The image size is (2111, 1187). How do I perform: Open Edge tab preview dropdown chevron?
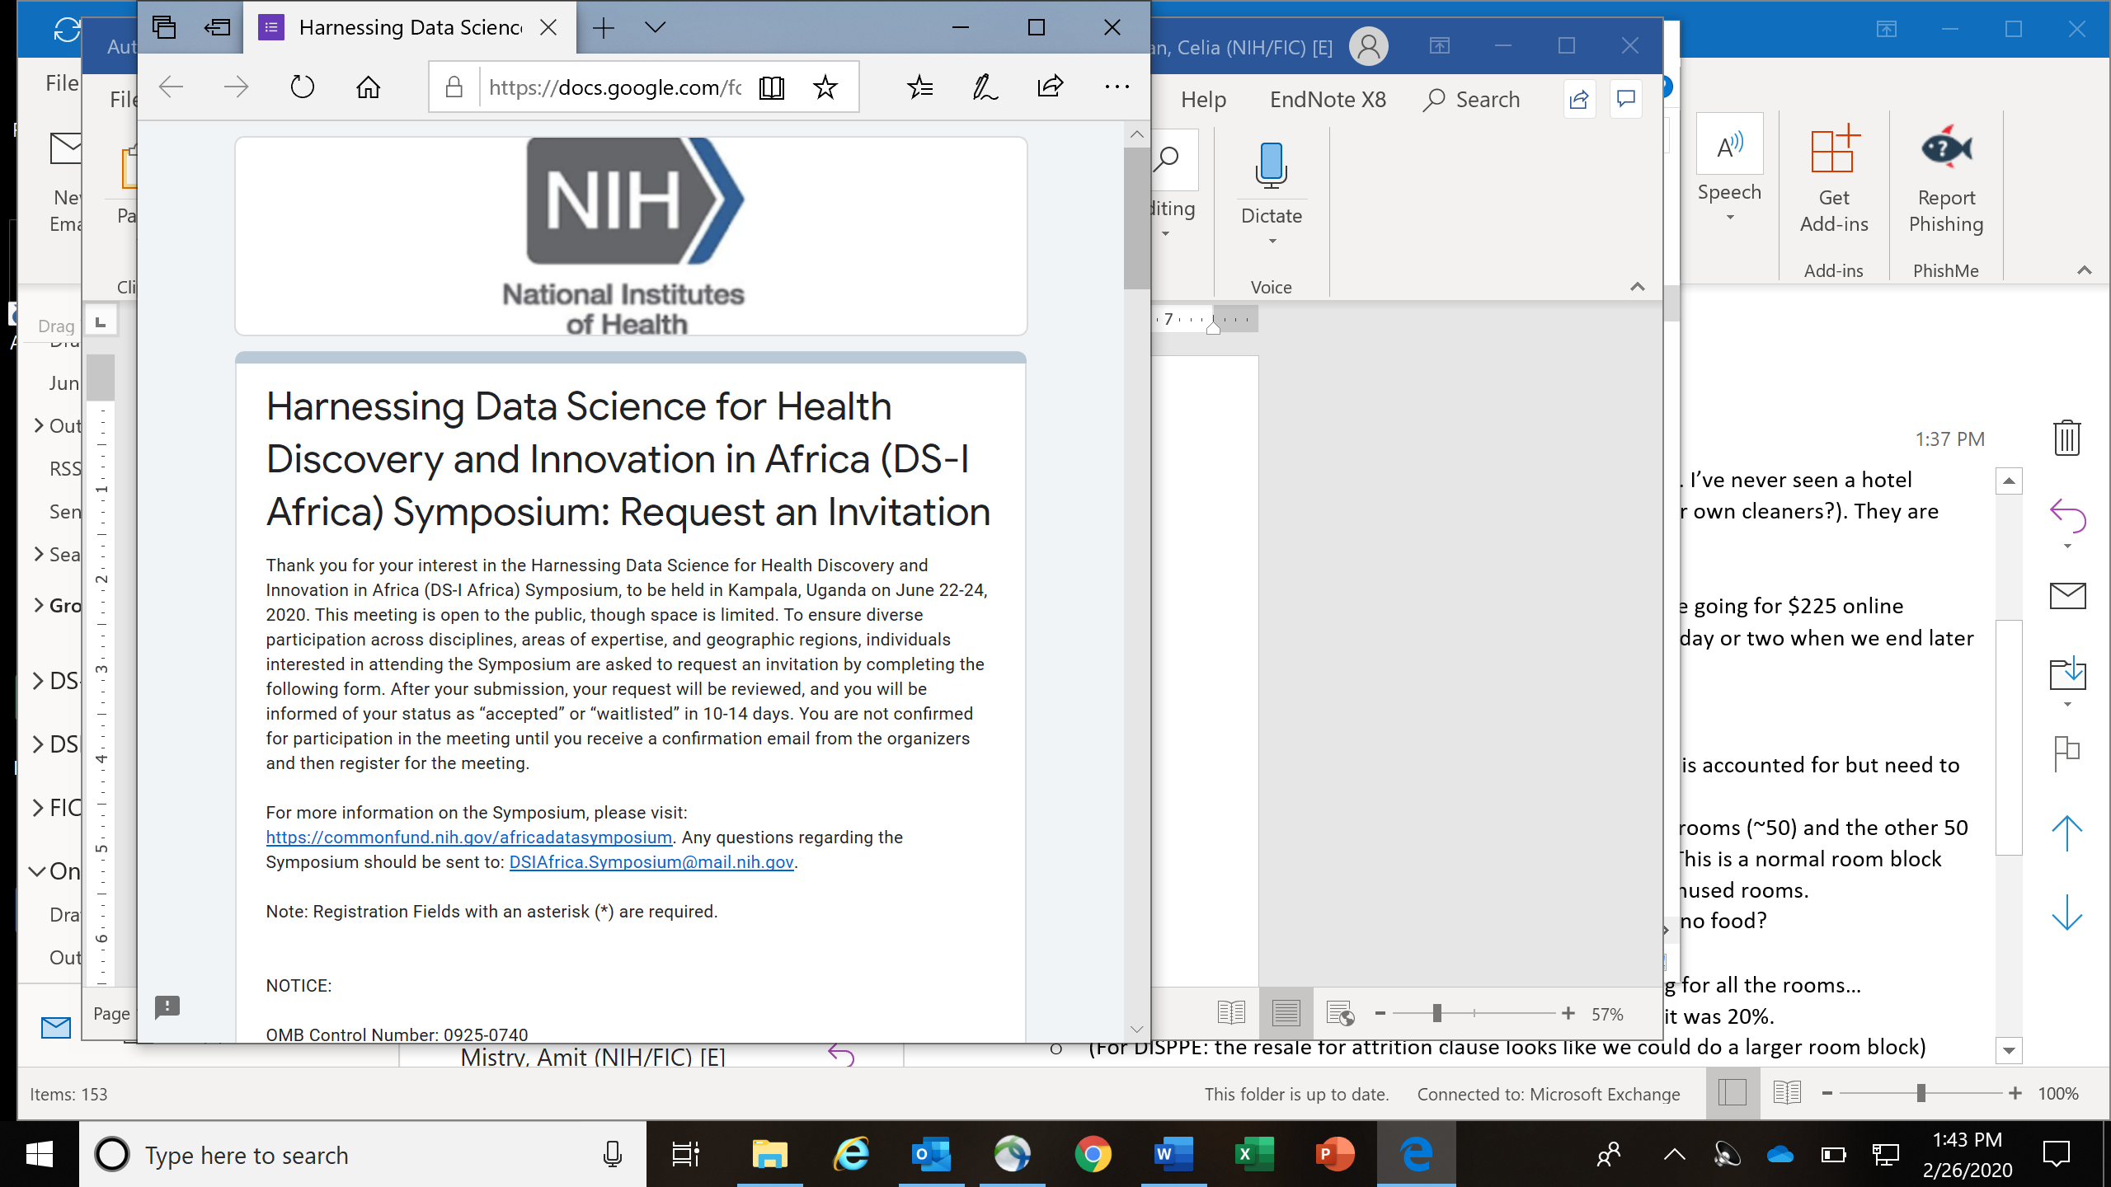(656, 28)
